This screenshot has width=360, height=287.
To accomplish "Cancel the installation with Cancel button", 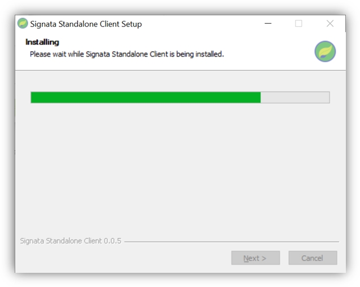I will point(312,258).
